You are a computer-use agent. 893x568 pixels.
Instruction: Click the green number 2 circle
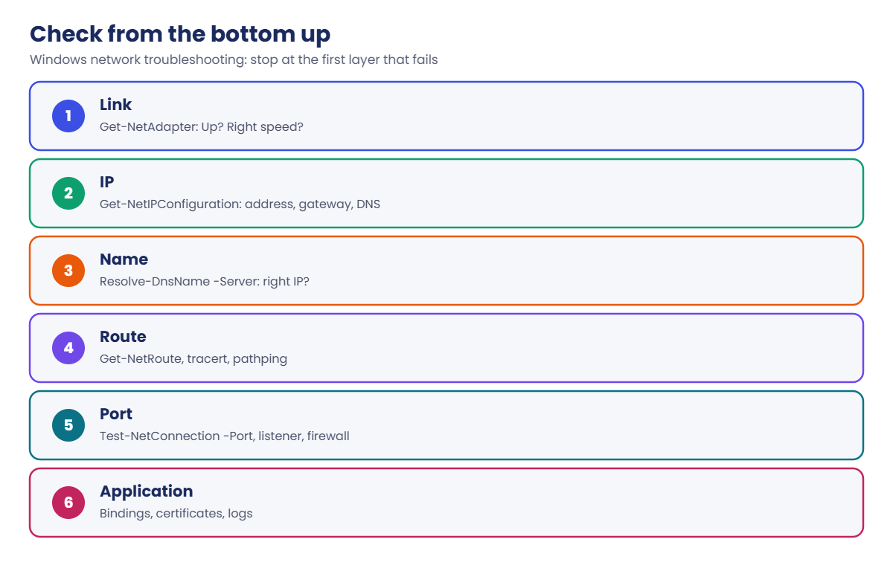click(68, 193)
